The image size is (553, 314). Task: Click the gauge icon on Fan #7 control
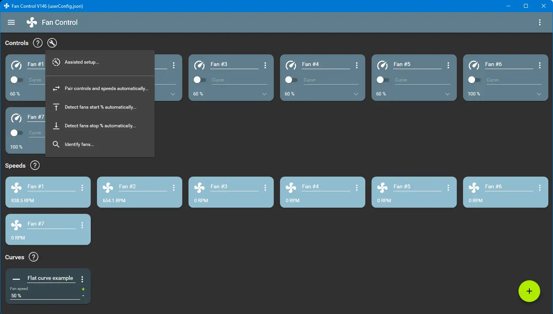coord(16,118)
